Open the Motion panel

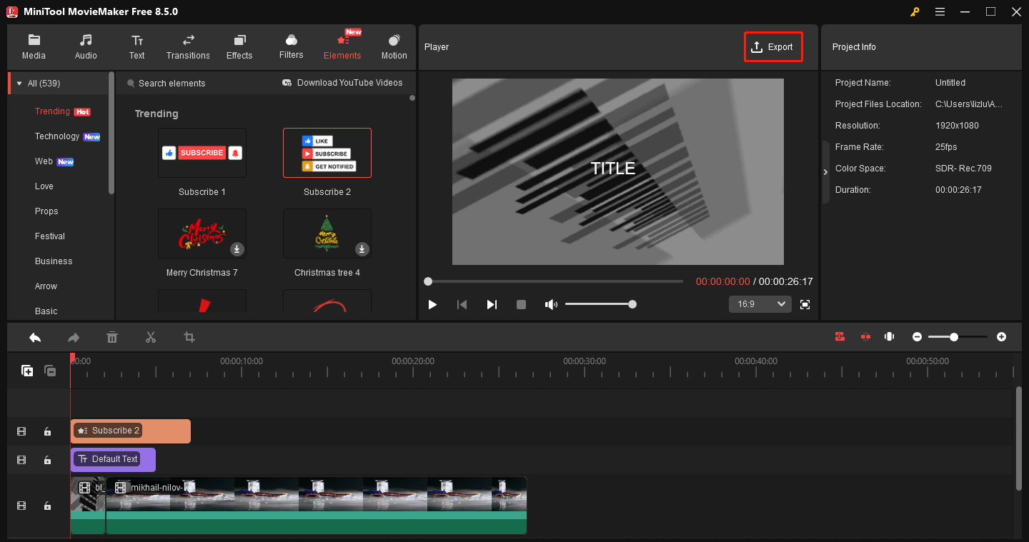394,46
